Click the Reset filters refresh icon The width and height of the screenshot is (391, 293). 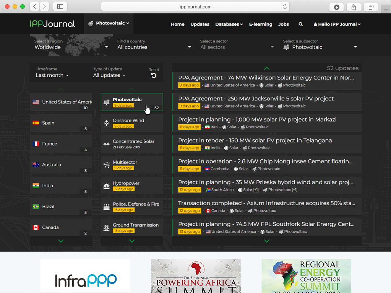coord(154,76)
